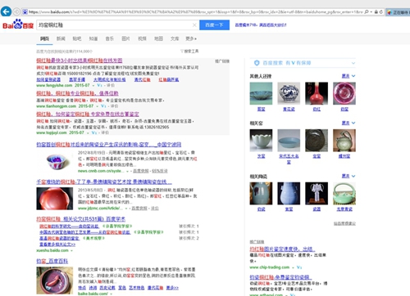Open the URL dropdown arrow beside www.topjuyi.com
The image size is (410, 296).
pos(88,133)
